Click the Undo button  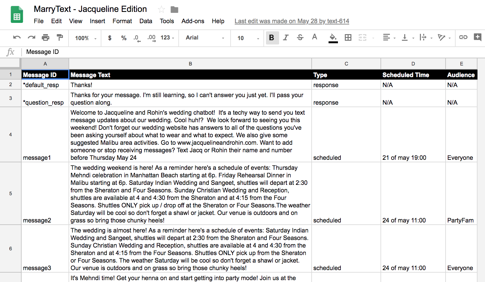tap(17, 38)
